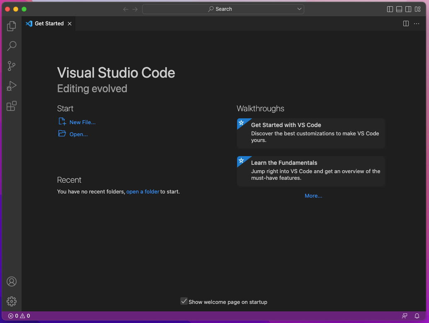Click the Open... link
Screen dimensions: 429x323
[78, 134]
